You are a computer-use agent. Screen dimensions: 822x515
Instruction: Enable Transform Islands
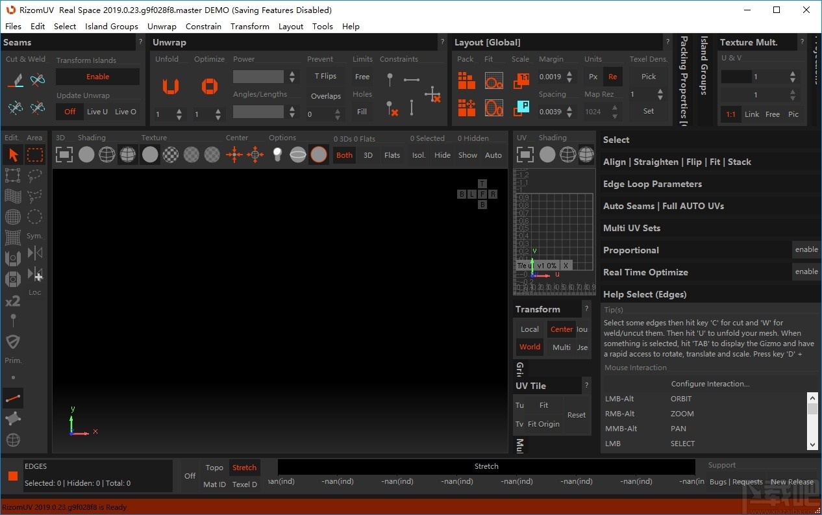[97, 77]
